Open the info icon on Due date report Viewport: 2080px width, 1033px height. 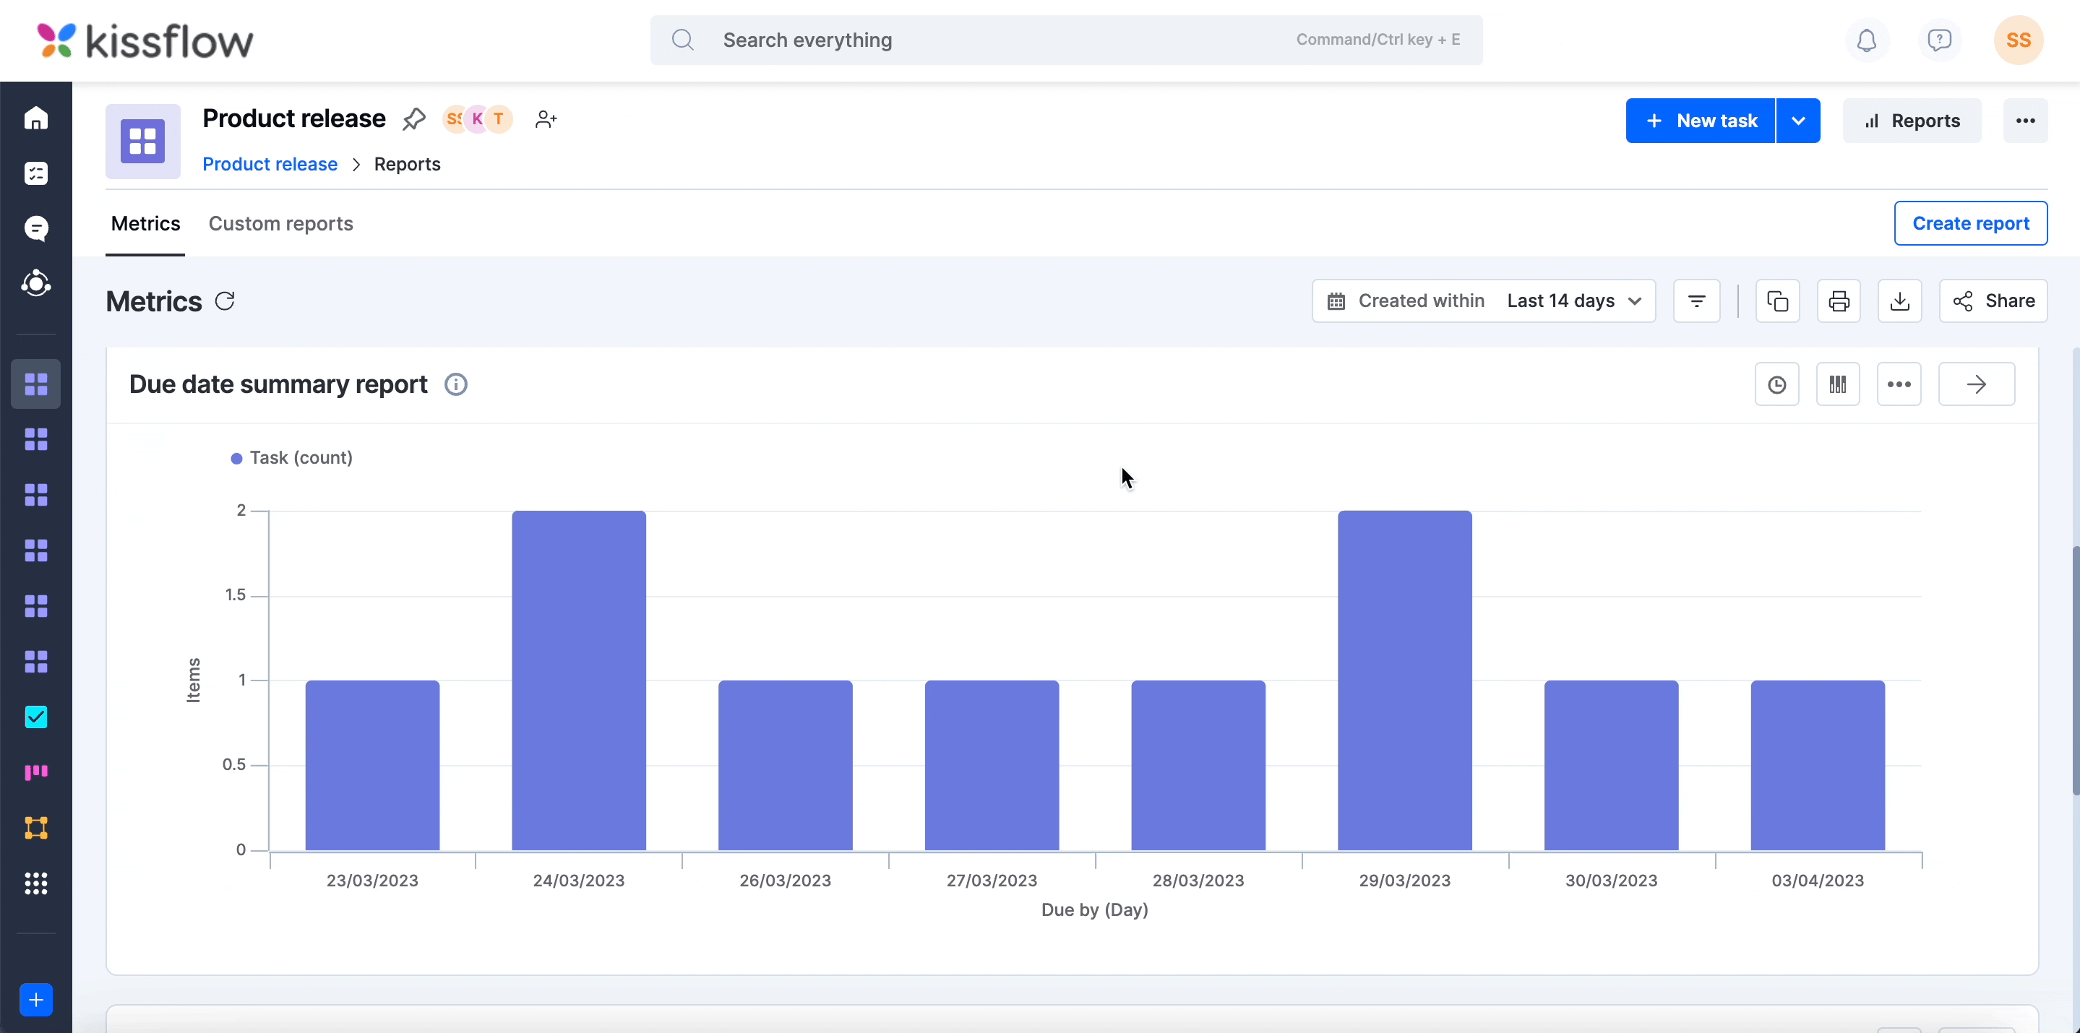point(455,384)
